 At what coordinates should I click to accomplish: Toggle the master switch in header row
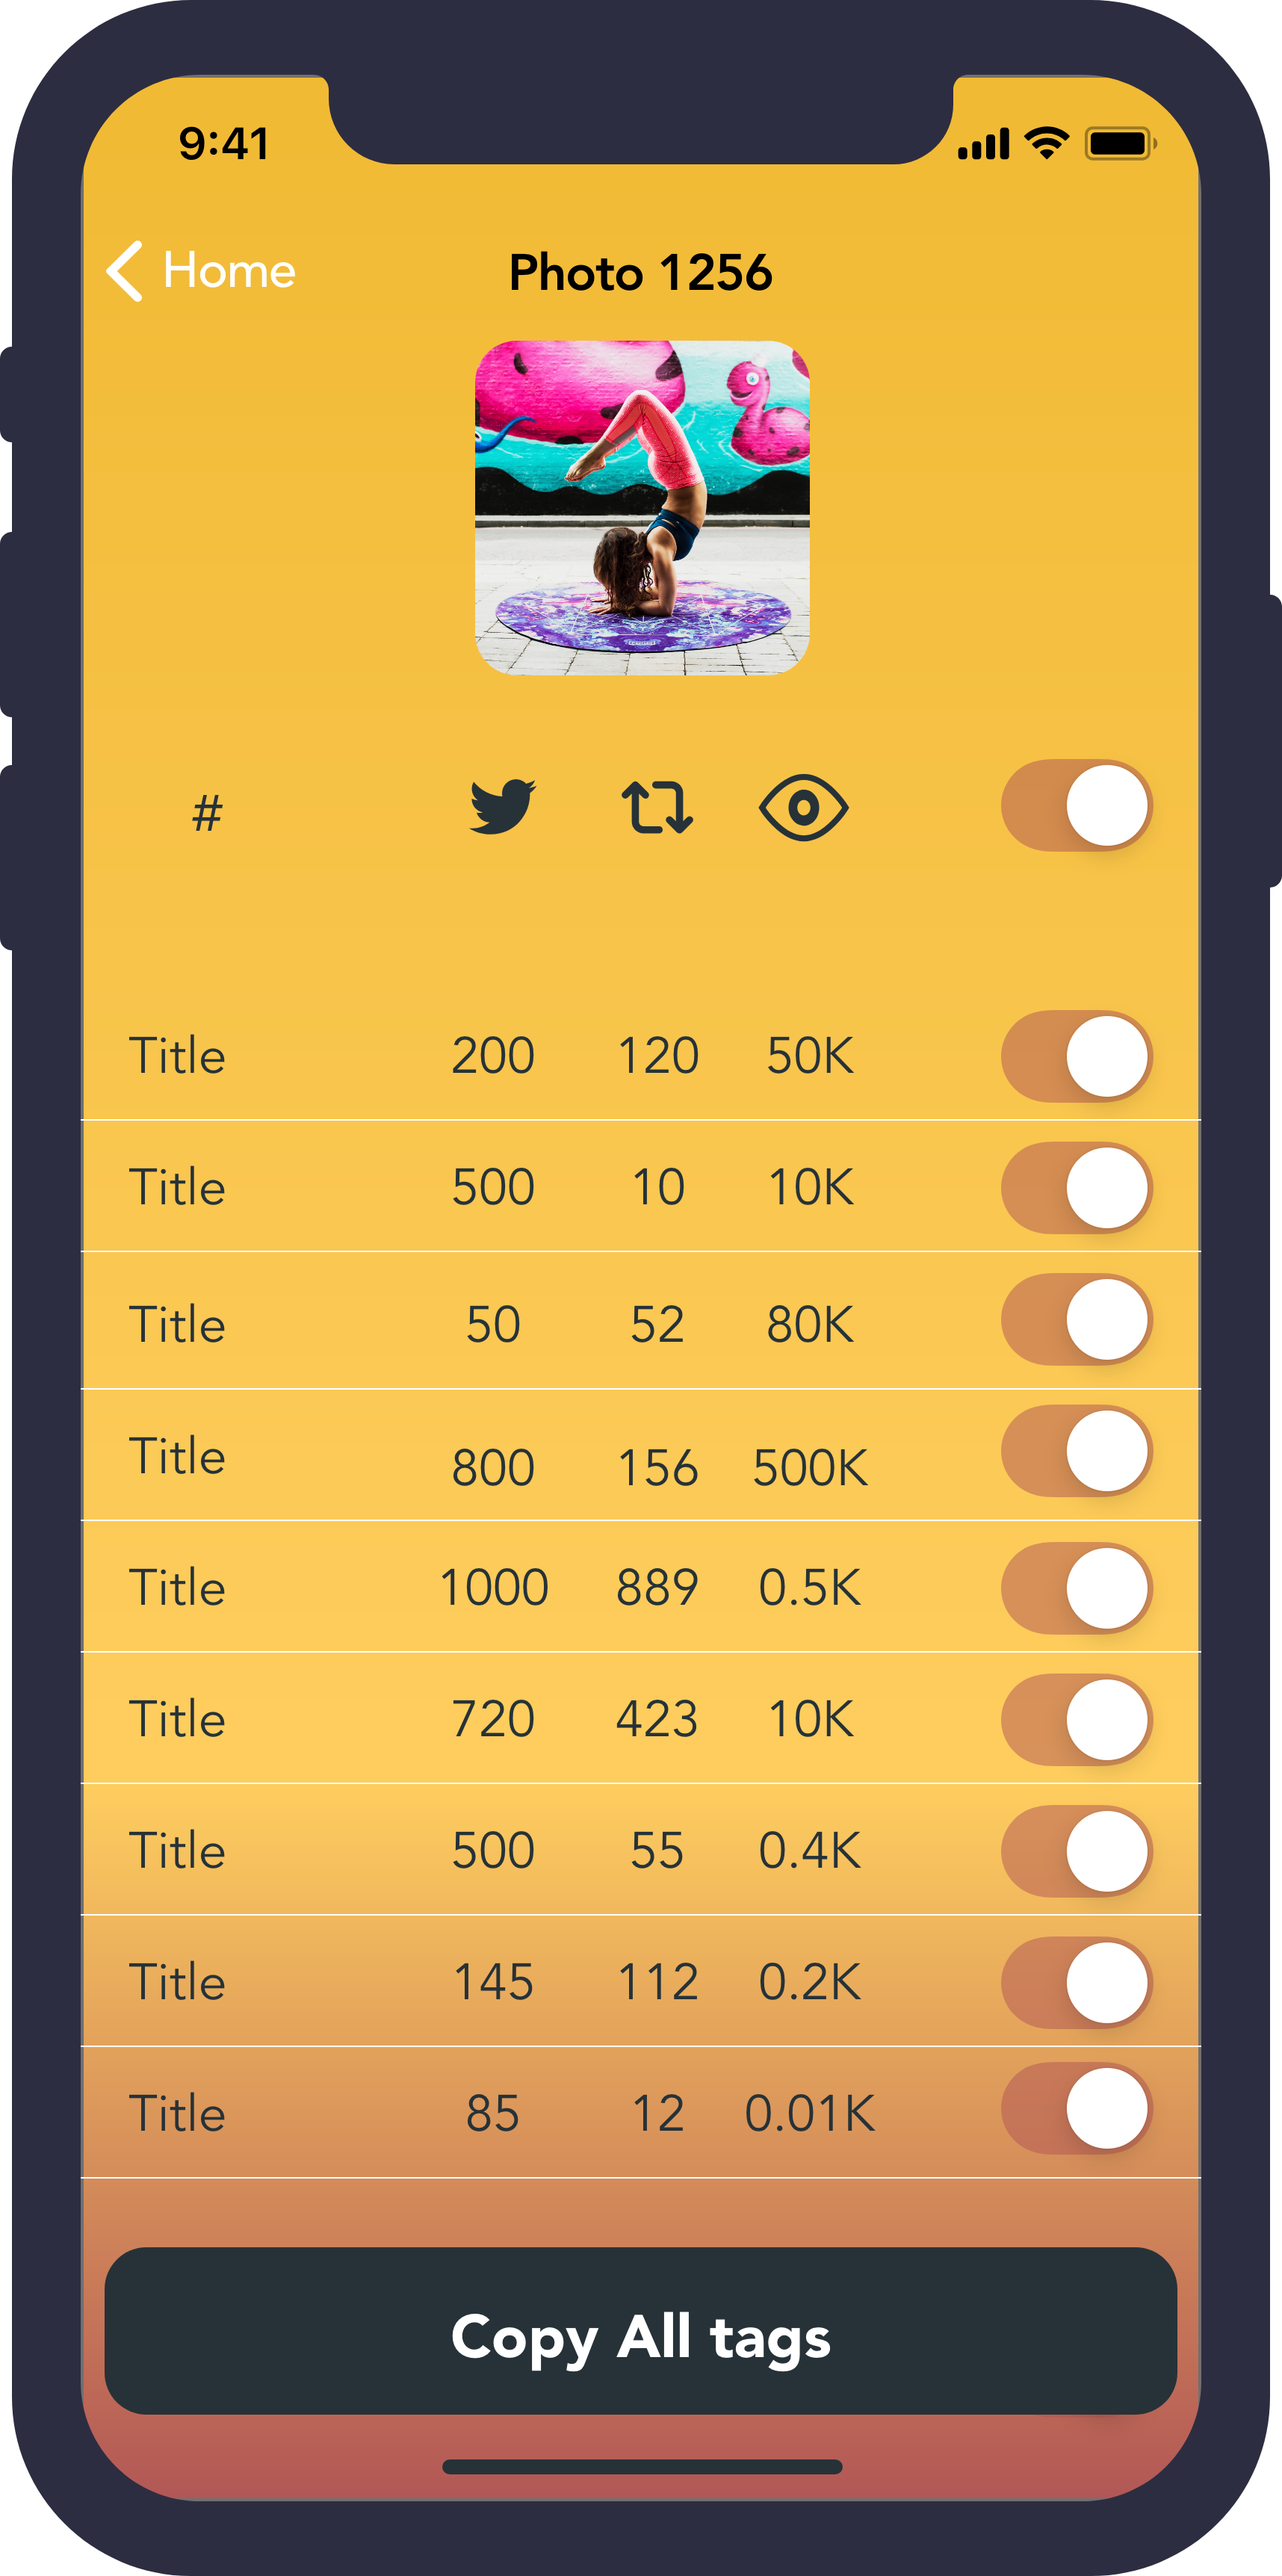click(1077, 806)
